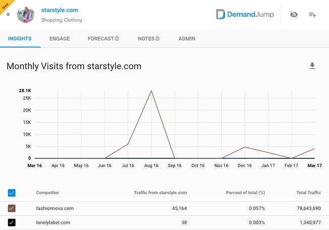Screen dimensions: 329x230
Task: Click the DemandJump logo
Action: pyautogui.click(x=245, y=14)
